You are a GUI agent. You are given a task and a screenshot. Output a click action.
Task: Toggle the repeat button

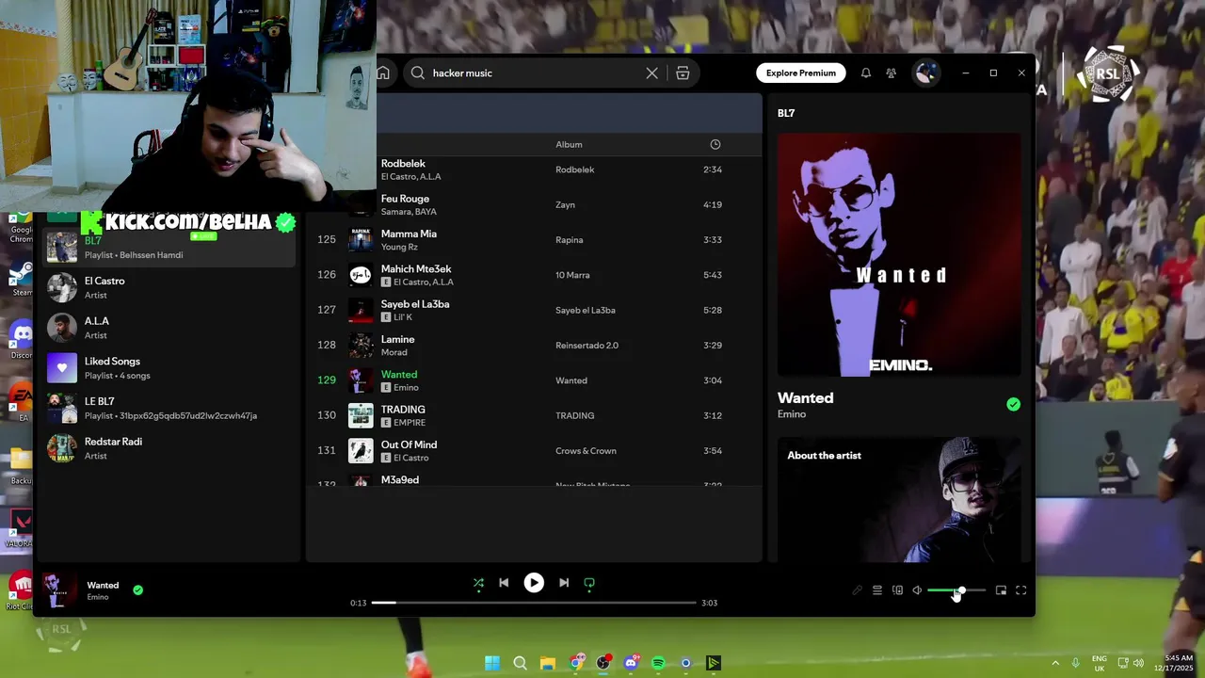tap(589, 583)
